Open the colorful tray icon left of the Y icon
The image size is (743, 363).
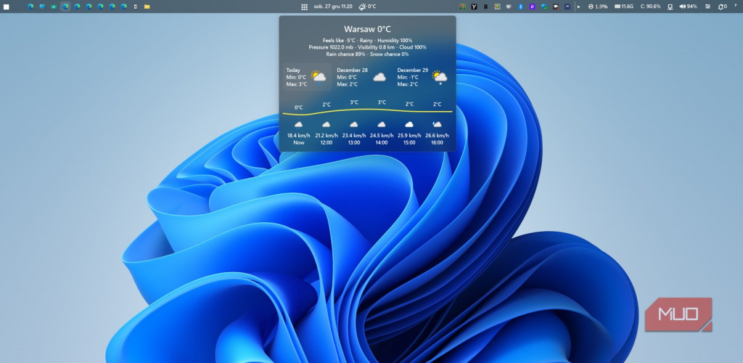(462, 7)
